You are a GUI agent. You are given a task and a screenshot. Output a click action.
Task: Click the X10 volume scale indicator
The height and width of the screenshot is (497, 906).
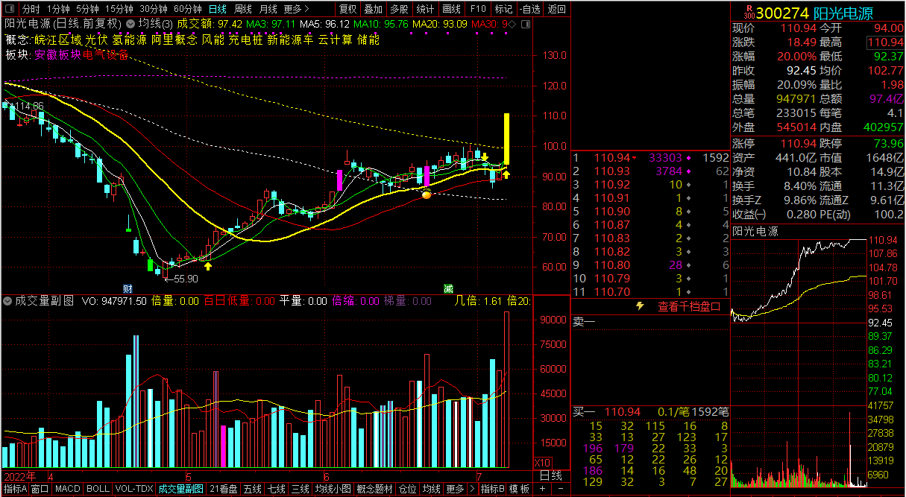click(x=542, y=463)
